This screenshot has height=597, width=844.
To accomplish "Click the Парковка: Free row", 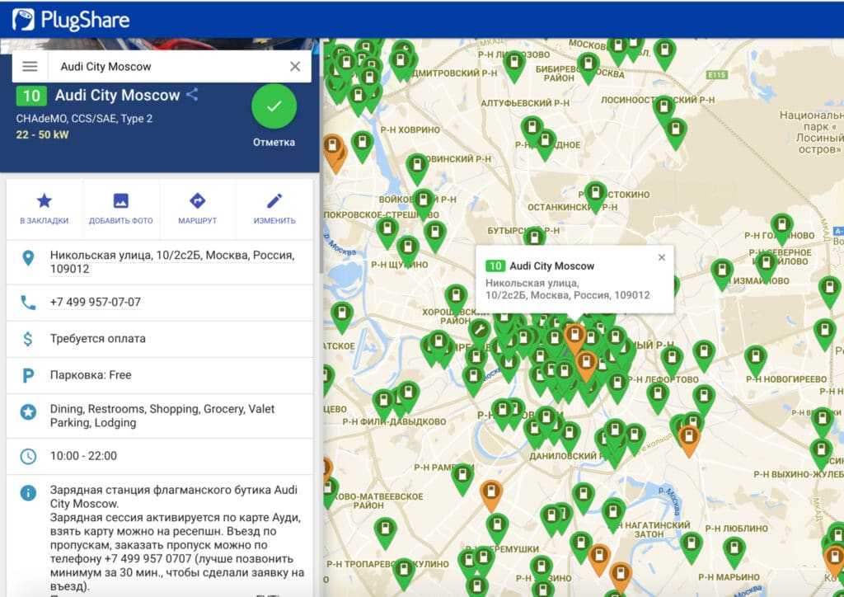I will 160,375.
